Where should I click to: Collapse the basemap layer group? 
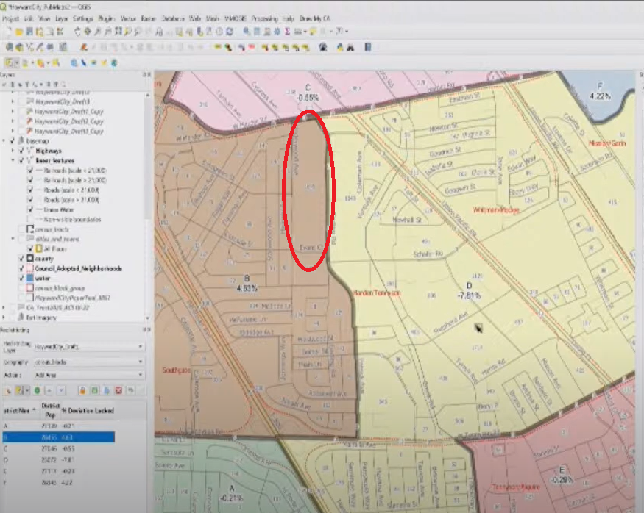(5, 140)
